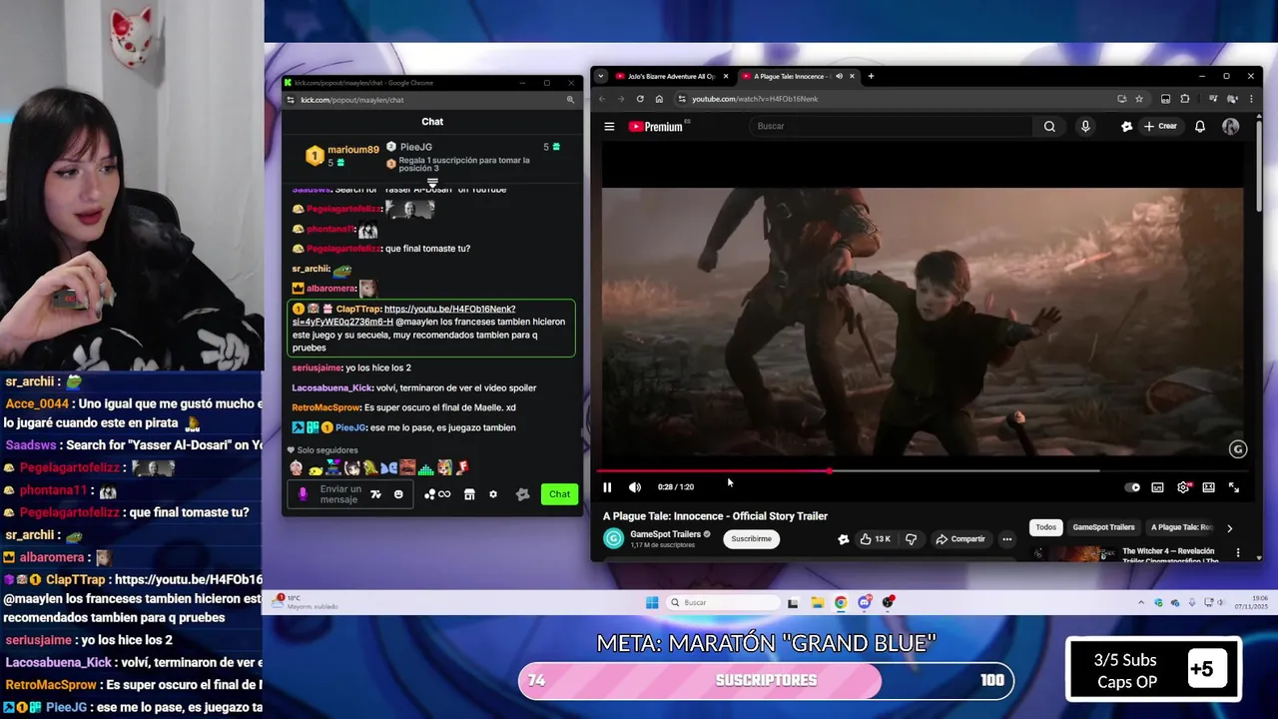Open the Chrome tab search dropdown

(x=601, y=76)
